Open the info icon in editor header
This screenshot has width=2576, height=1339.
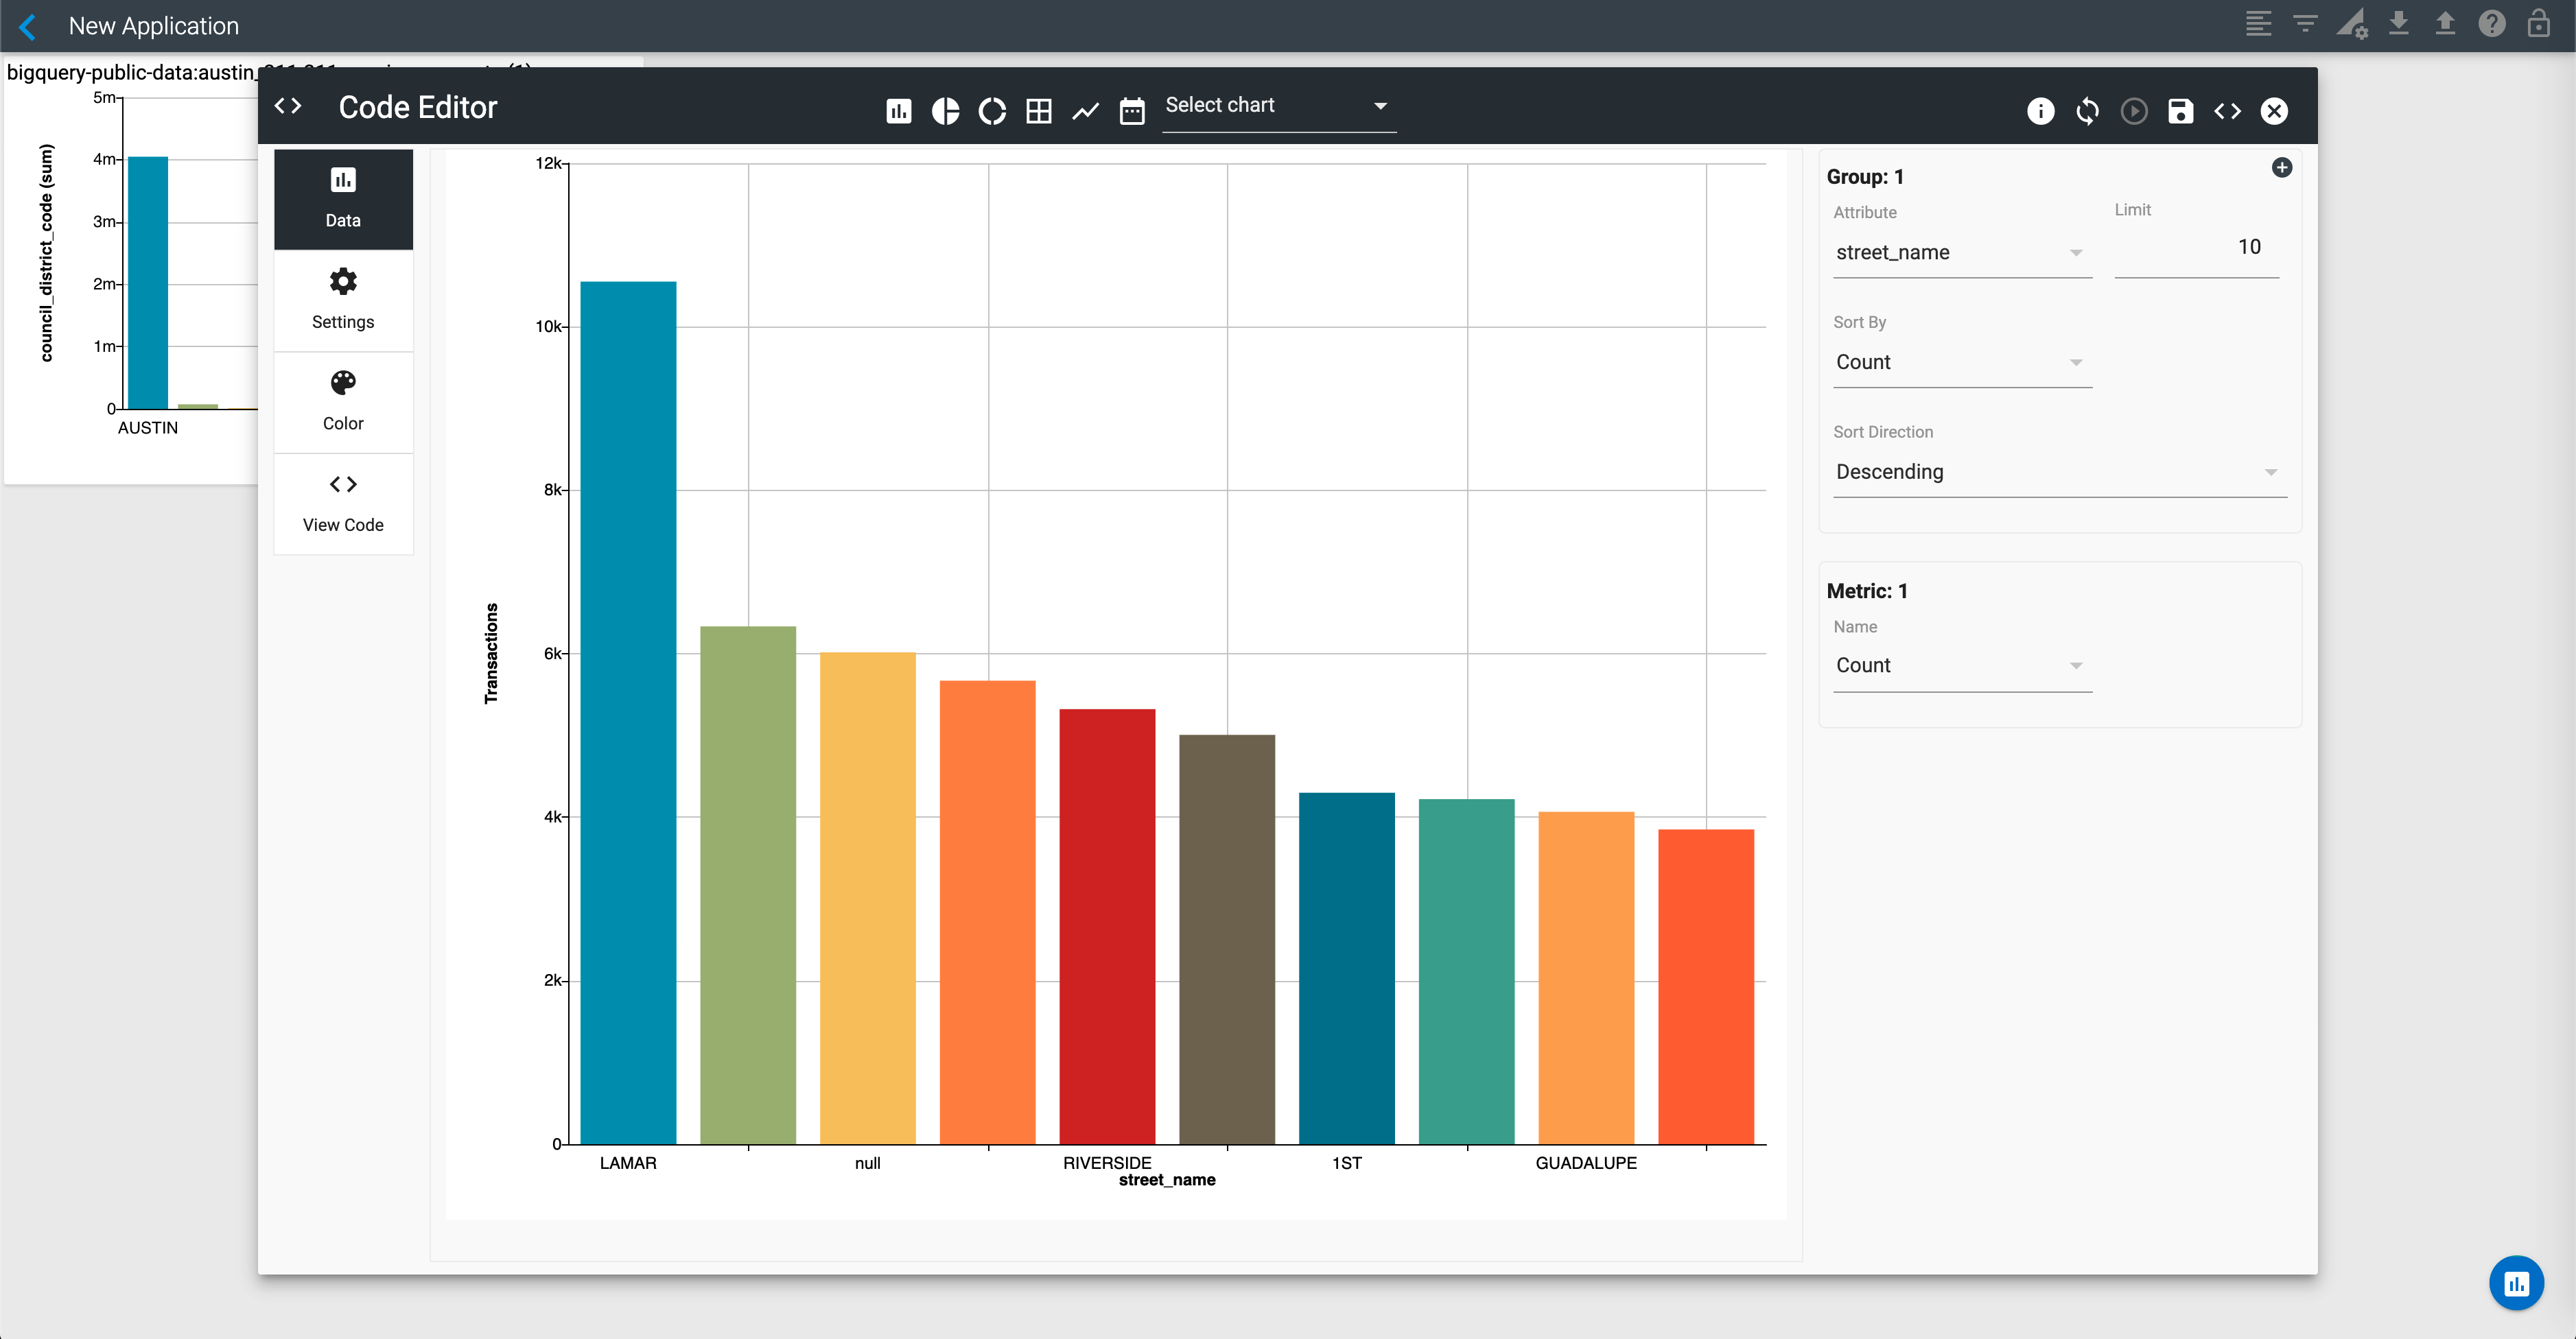coord(2041,111)
